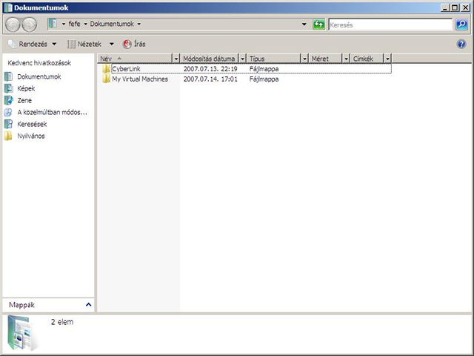
Task: Open Dokumentumok in favorite links
Action: click(x=39, y=76)
